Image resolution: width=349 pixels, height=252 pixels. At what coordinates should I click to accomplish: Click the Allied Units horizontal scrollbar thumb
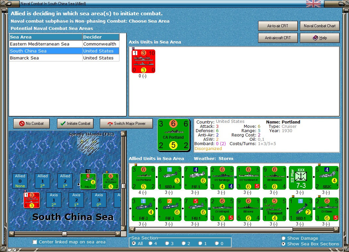tap(214, 229)
